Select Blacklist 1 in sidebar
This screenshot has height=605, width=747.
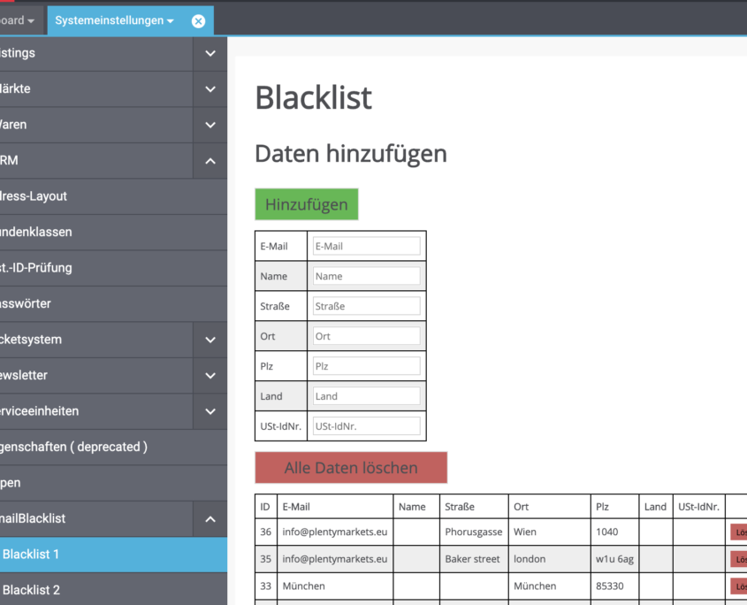pyautogui.click(x=113, y=555)
